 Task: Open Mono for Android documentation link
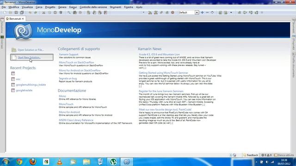(69, 112)
